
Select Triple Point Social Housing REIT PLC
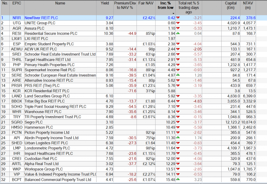[55, 107]
